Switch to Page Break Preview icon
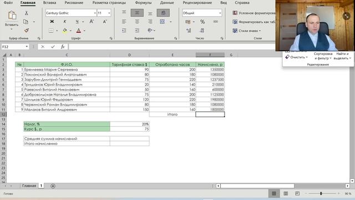 coord(297,193)
